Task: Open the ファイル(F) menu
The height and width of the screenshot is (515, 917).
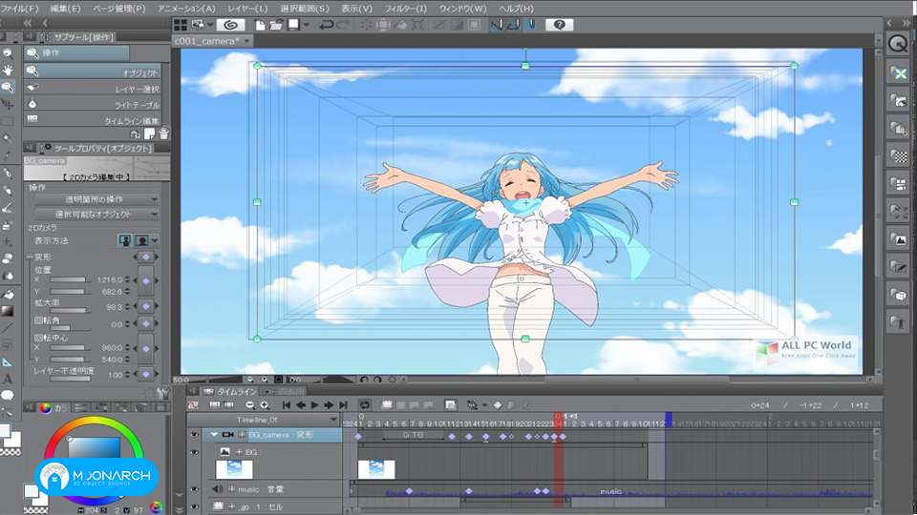Action: pos(19,9)
